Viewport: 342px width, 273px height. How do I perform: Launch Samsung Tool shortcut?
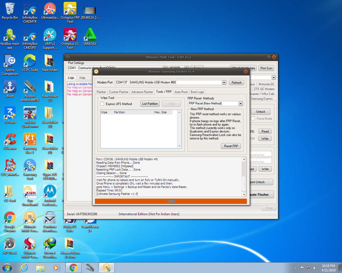pos(30,169)
